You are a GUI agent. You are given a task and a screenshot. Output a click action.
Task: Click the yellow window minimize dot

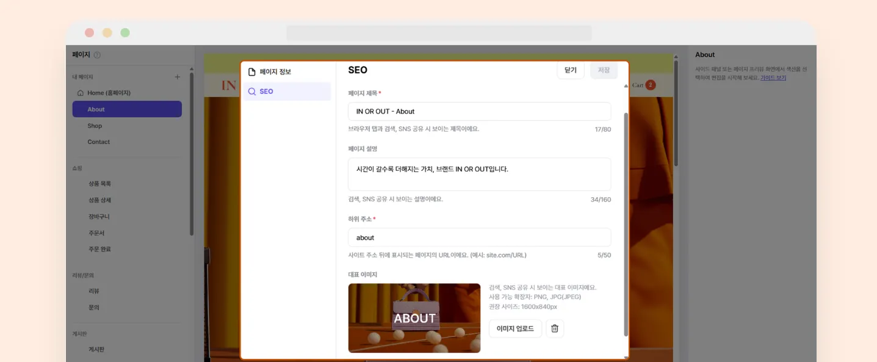pyautogui.click(x=107, y=33)
